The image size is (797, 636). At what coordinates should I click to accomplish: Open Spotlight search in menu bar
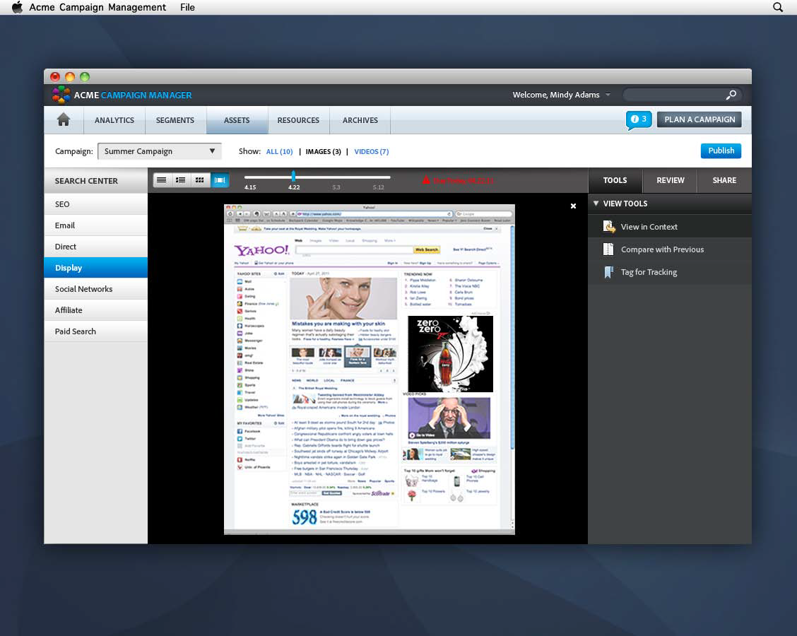778,7
